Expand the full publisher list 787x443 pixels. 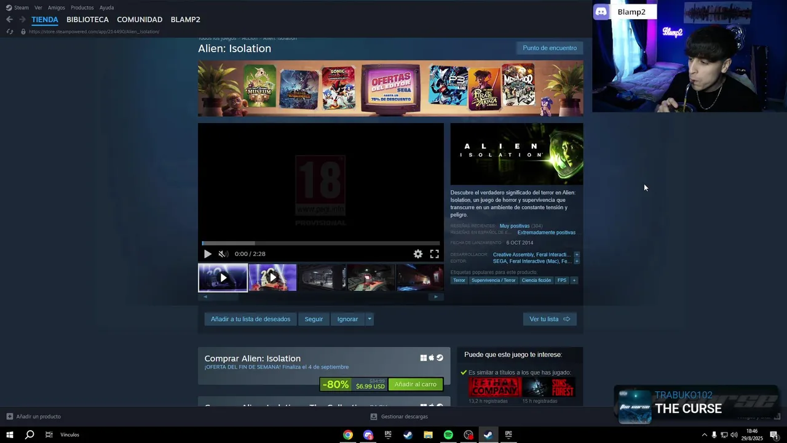577,261
